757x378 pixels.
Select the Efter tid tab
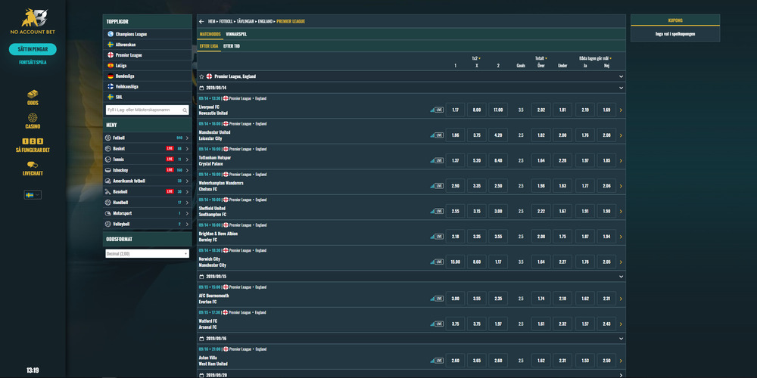pyautogui.click(x=231, y=46)
